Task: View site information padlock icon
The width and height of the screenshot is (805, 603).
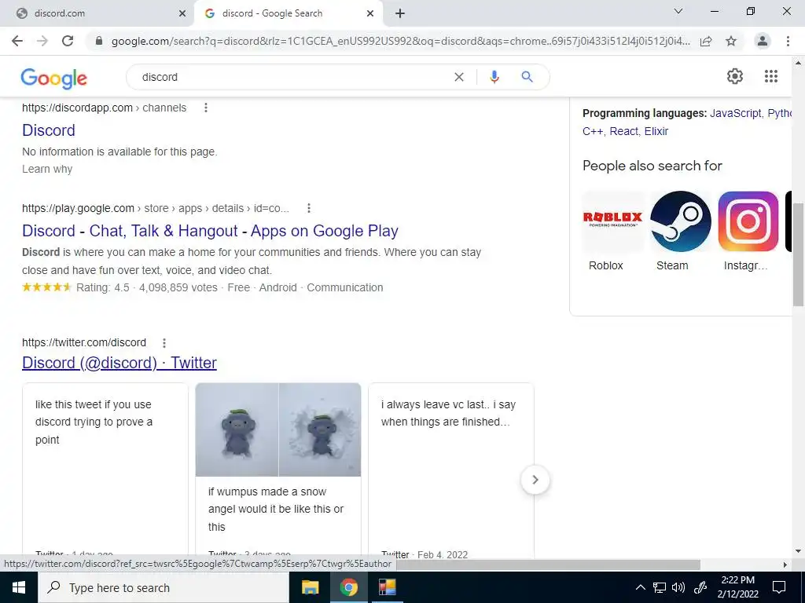Action: tap(99, 41)
